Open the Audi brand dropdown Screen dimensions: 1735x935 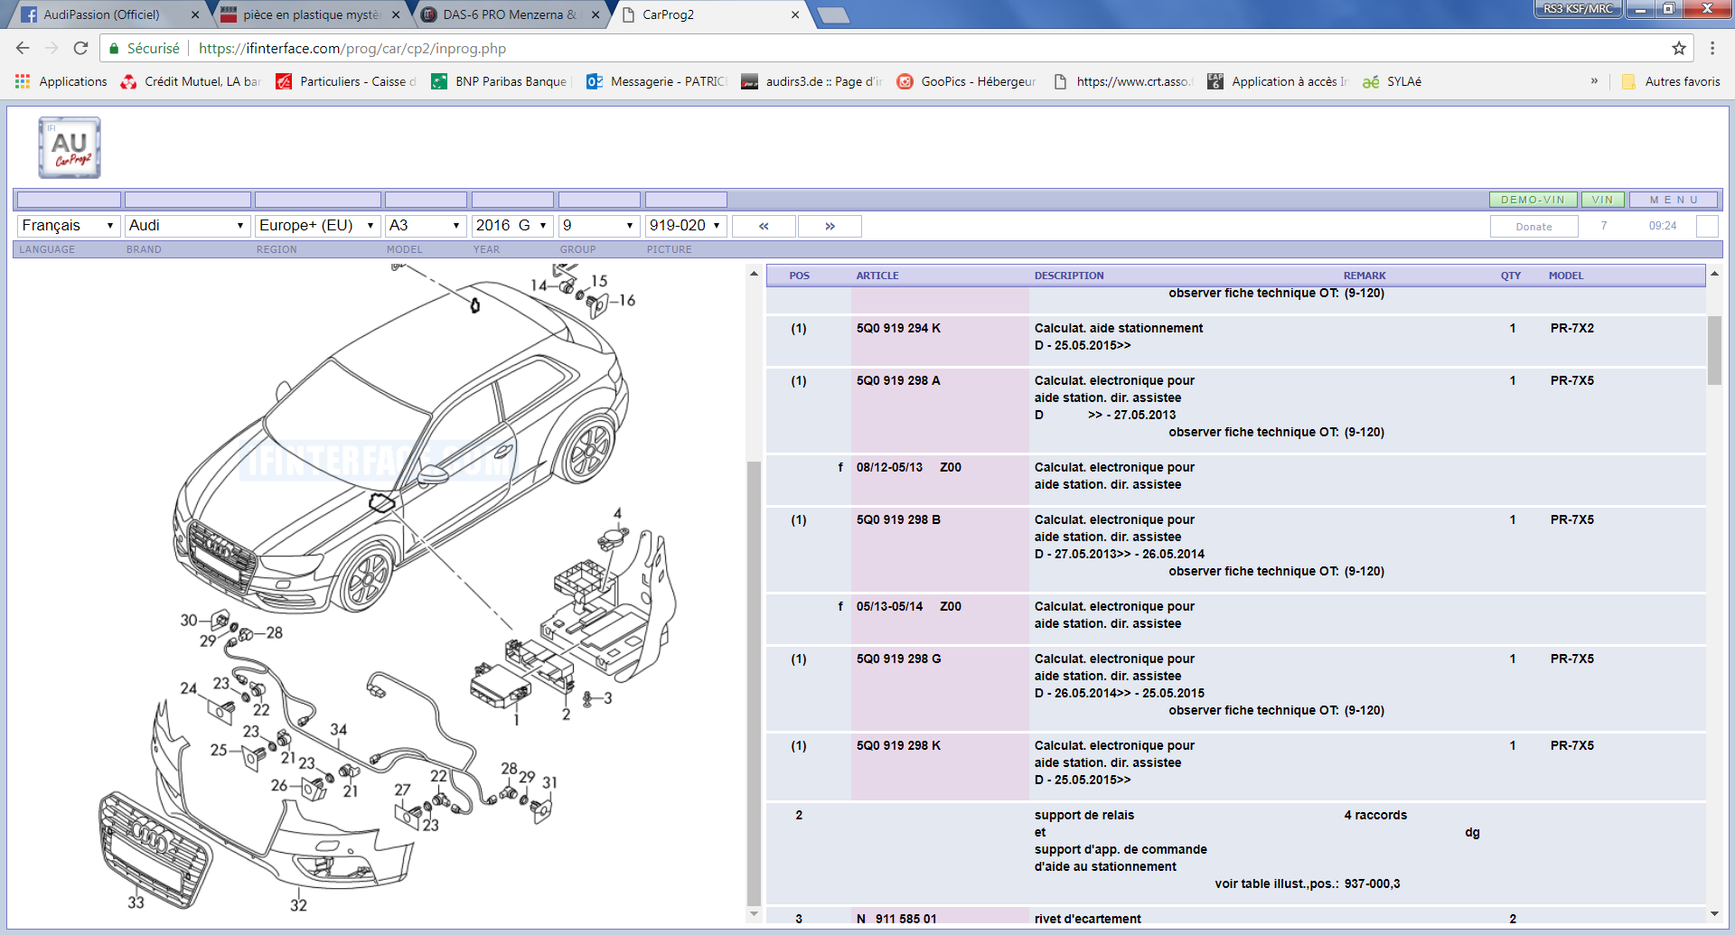(x=186, y=226)
